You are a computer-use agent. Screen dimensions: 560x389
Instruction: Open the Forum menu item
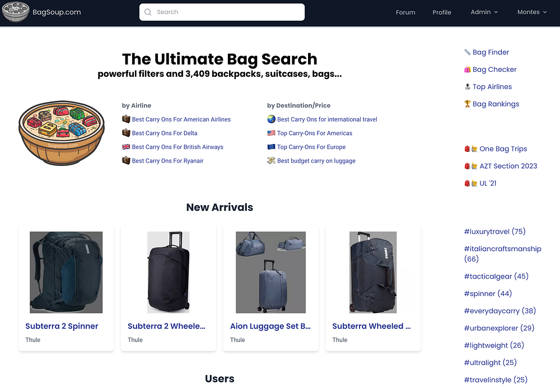click(405, 12)
